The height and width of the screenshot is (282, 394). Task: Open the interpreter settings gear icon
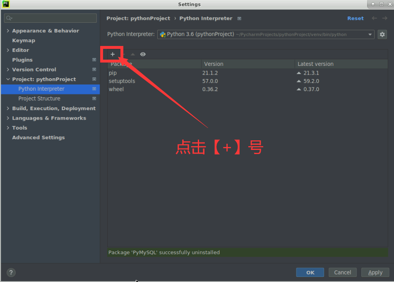(x=382, y=34)
